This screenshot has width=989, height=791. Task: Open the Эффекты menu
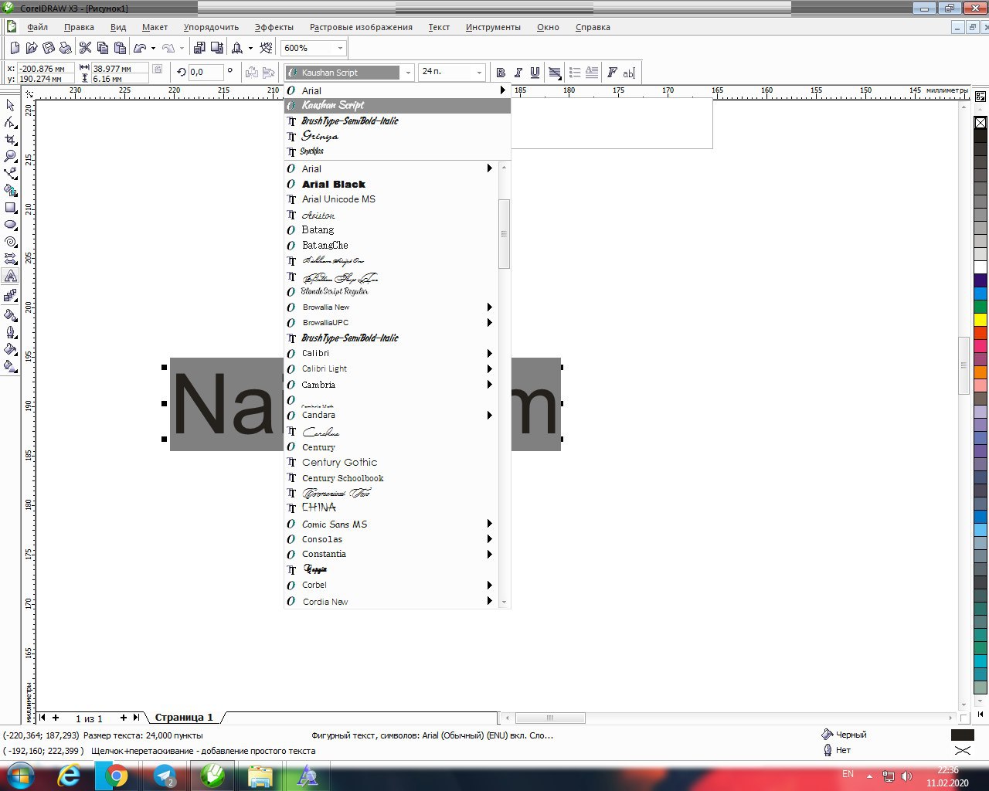coord(274,27)
